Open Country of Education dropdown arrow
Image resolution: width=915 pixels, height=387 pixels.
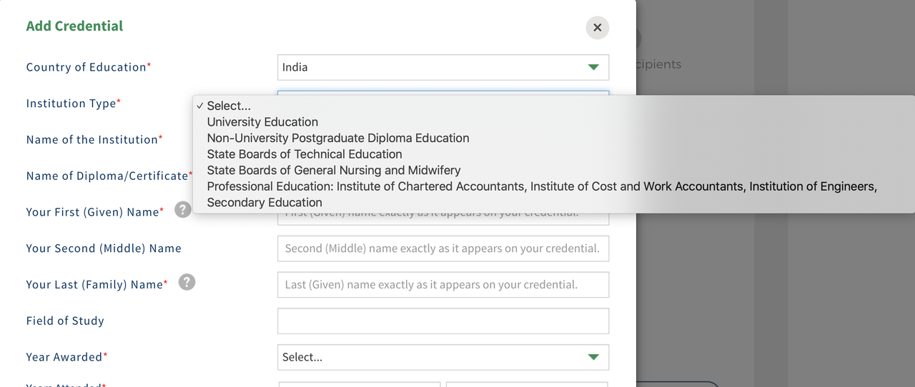pyautogui.click(x=593, y=67)
